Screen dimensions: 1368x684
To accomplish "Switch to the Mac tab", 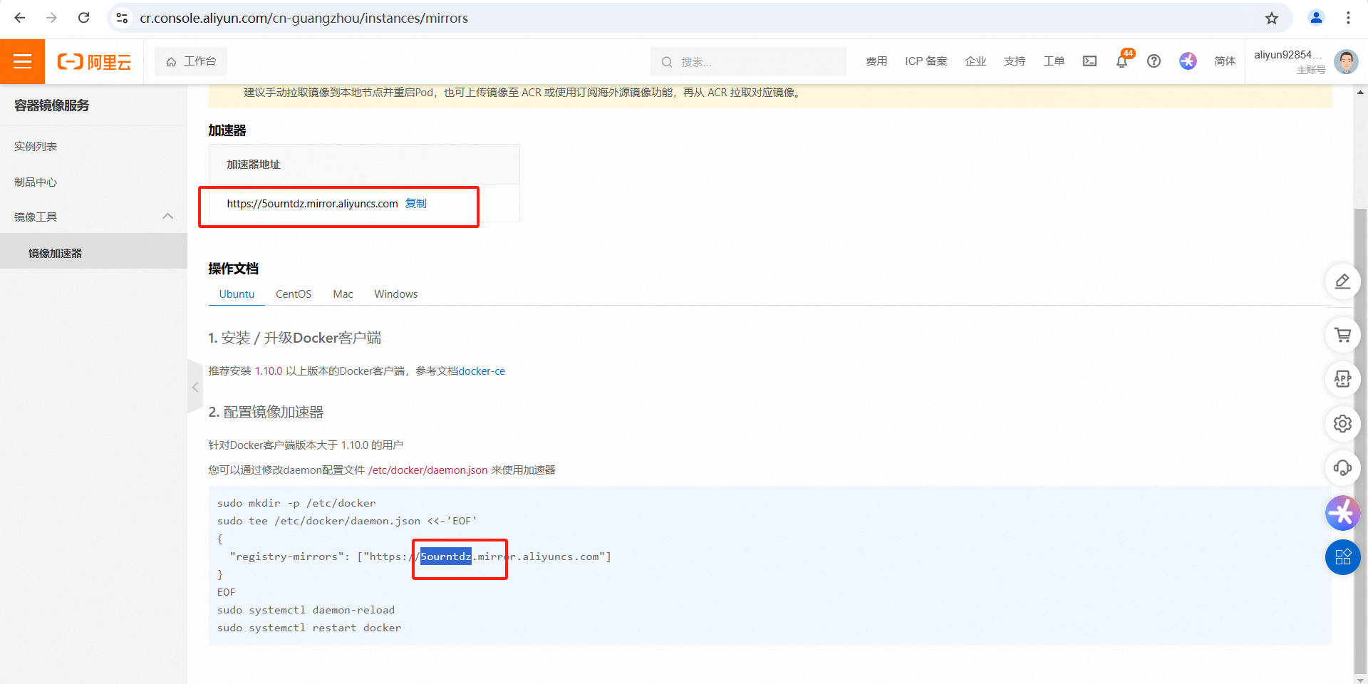I will click(343, 294).
